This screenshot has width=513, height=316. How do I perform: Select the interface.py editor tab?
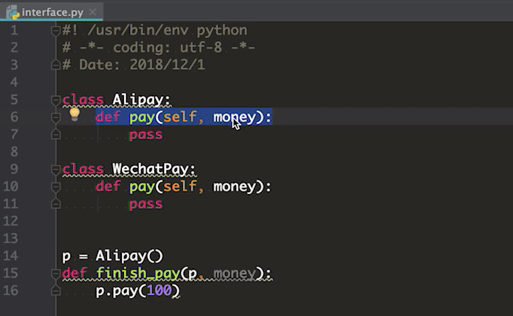point(52,12)
